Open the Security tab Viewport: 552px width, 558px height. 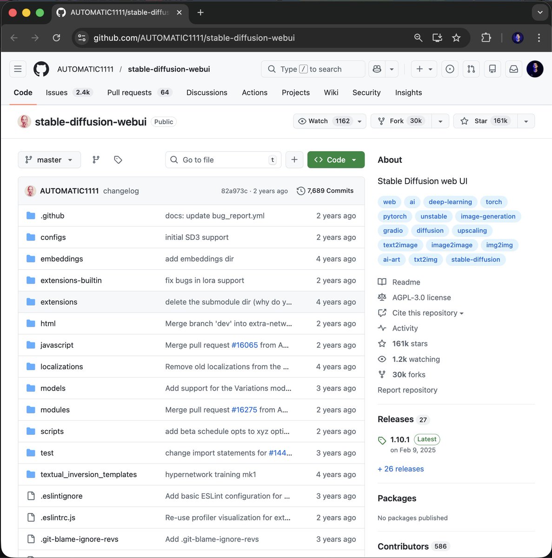pos(366,93)
